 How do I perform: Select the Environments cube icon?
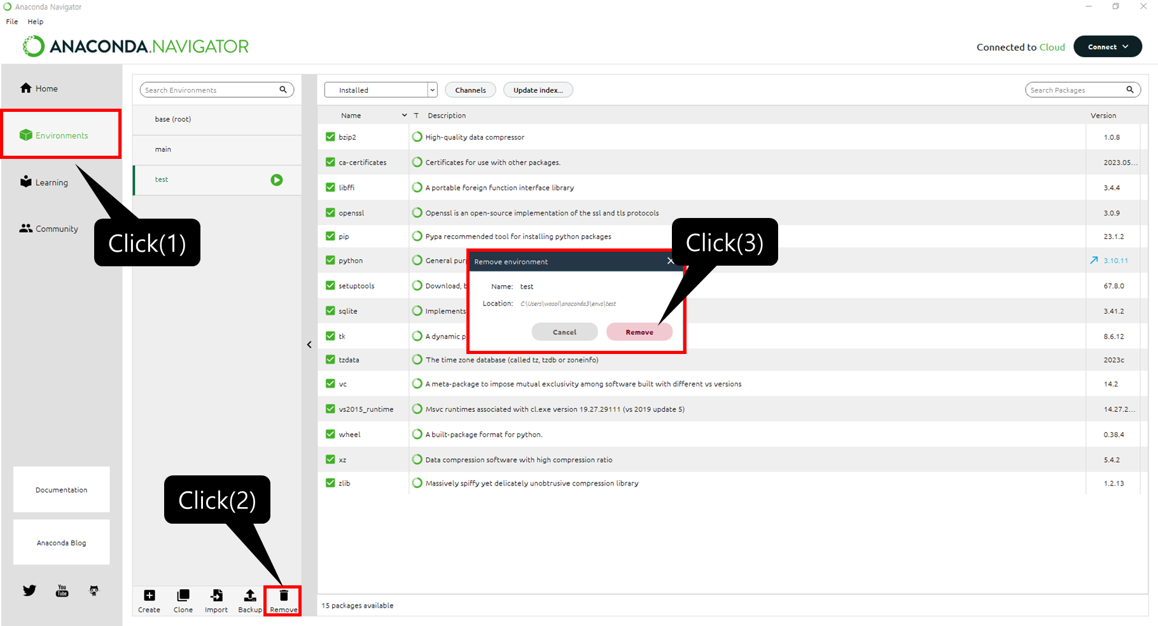pos(25,135)
